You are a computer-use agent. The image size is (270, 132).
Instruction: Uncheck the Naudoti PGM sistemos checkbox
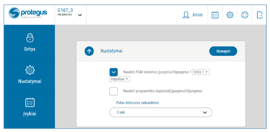pos(113,72)
